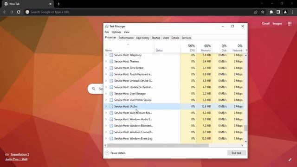The image size is (297, 167).
Task: Click customize Chrome pencil icon
Action: click(x=290, y=160)
